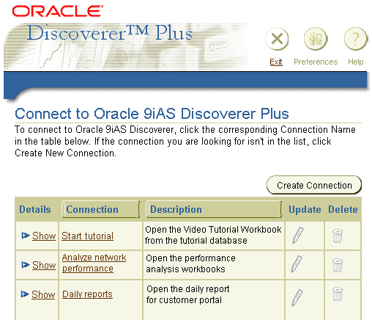372x320 pixels.
Task: Click 'Open the Video Tutorial Workbook' description
Action: click(213, 235)
